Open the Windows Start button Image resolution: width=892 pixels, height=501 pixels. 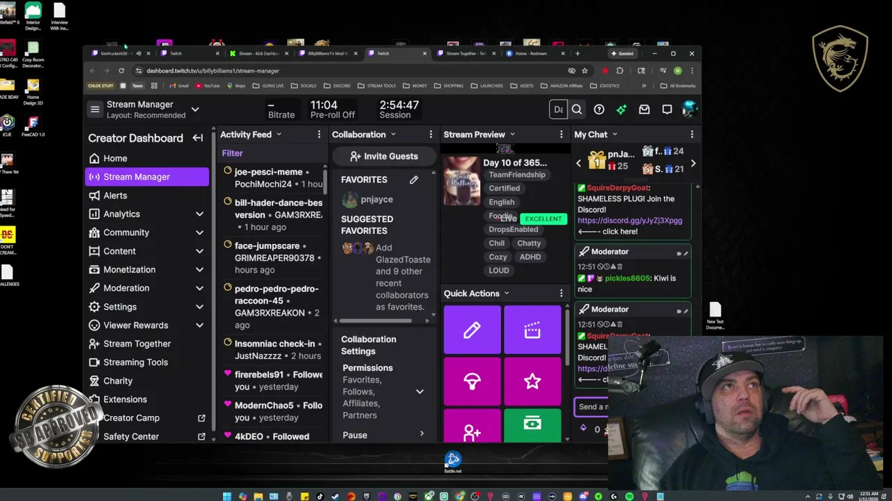point(227,496)
